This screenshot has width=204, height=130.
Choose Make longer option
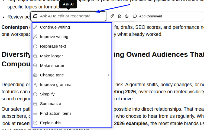[72, 56]
